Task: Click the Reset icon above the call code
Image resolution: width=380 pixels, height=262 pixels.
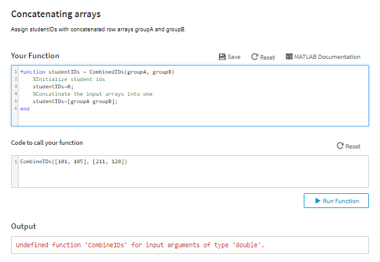Action: coord(340,145)
